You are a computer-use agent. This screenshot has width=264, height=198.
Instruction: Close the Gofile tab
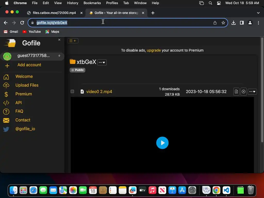click(143, 13)
